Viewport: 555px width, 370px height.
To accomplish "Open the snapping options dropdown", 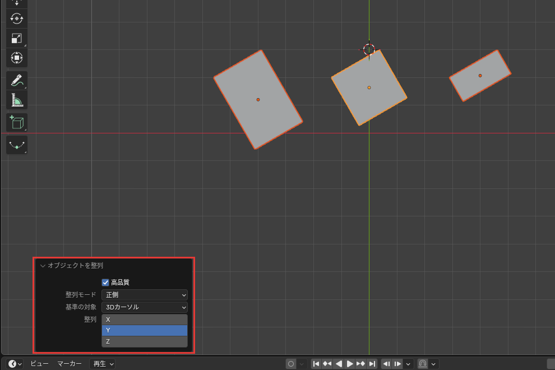I will pos(433,364).
